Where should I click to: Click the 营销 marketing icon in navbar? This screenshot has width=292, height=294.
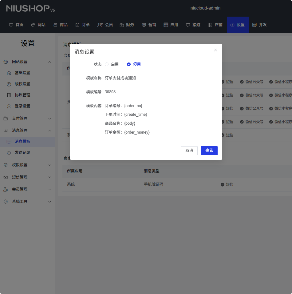pyautogui.click(x=144, y=25)
